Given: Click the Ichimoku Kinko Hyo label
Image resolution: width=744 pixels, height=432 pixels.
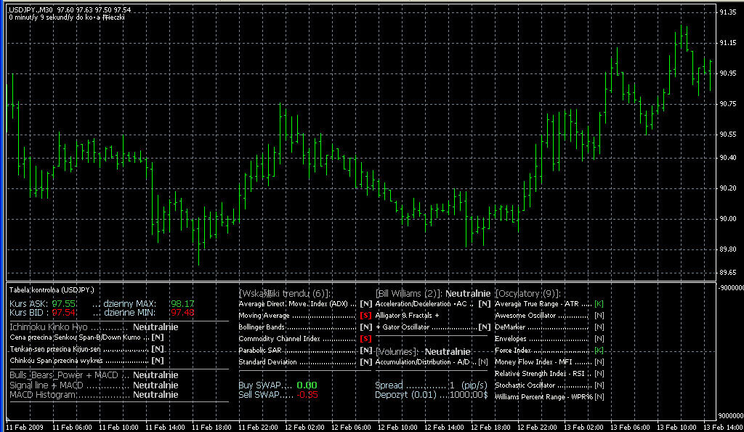Looking at the screenshot, I should [49, 327].
